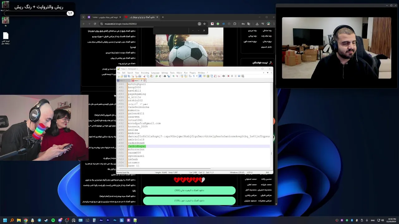Open the Search menu in Notepad++
399x224 pixels.
(x=130, y=73)
